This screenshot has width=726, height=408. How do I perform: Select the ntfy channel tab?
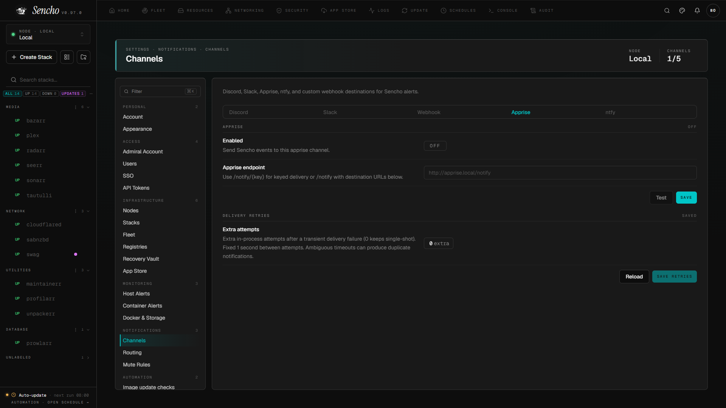click(647, 112)
